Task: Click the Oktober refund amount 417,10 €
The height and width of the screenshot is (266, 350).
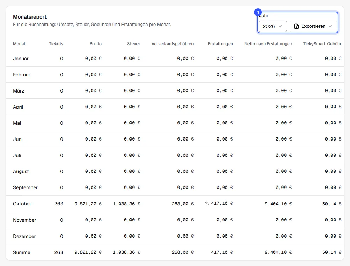Action: [x=222, y=203]
